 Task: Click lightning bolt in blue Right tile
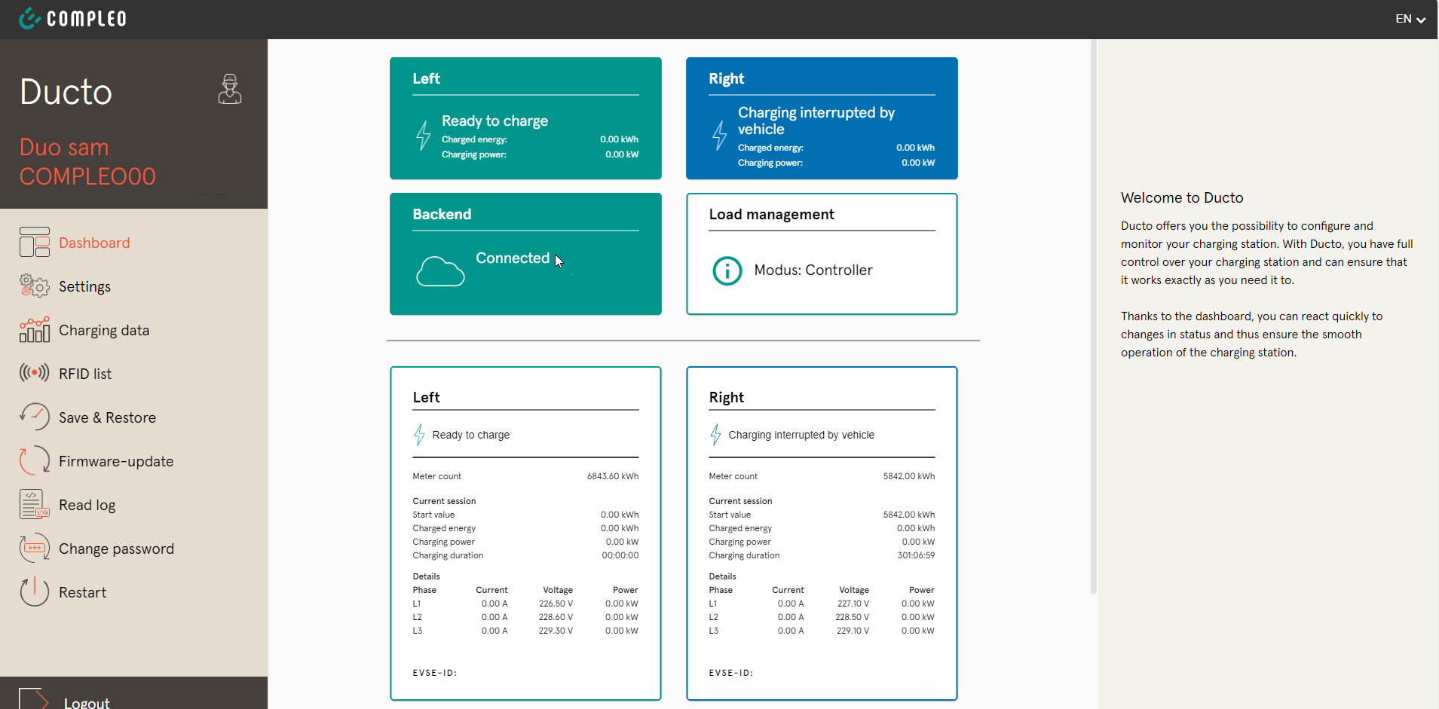point(720,135)
